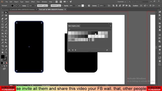Viewport: 162px width, 91px height.
Task: Open the Object menu
Action: (x=16, y=2)
